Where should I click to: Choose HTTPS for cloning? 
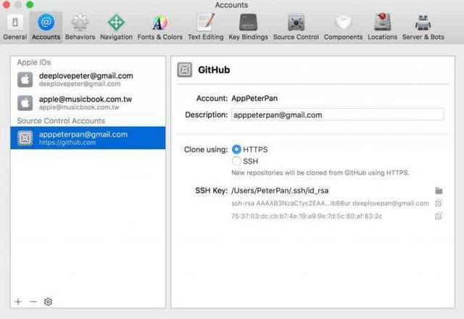point(236,149)
